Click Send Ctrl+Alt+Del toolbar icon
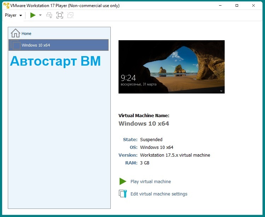The width and height of the screenshot is (265, 217). tap(49, 15)
